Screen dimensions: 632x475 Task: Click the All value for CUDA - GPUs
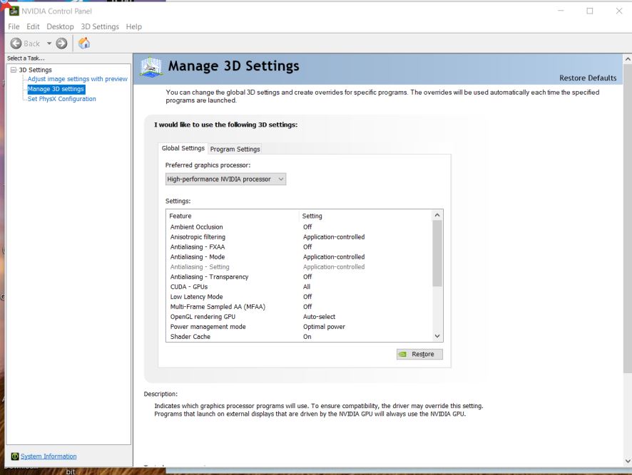(x=307, y=286)
